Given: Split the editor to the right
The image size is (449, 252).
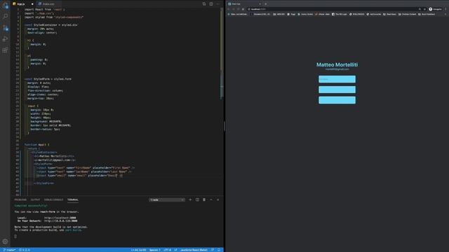Looking at the screenshot, I should (x=211, y=4).
